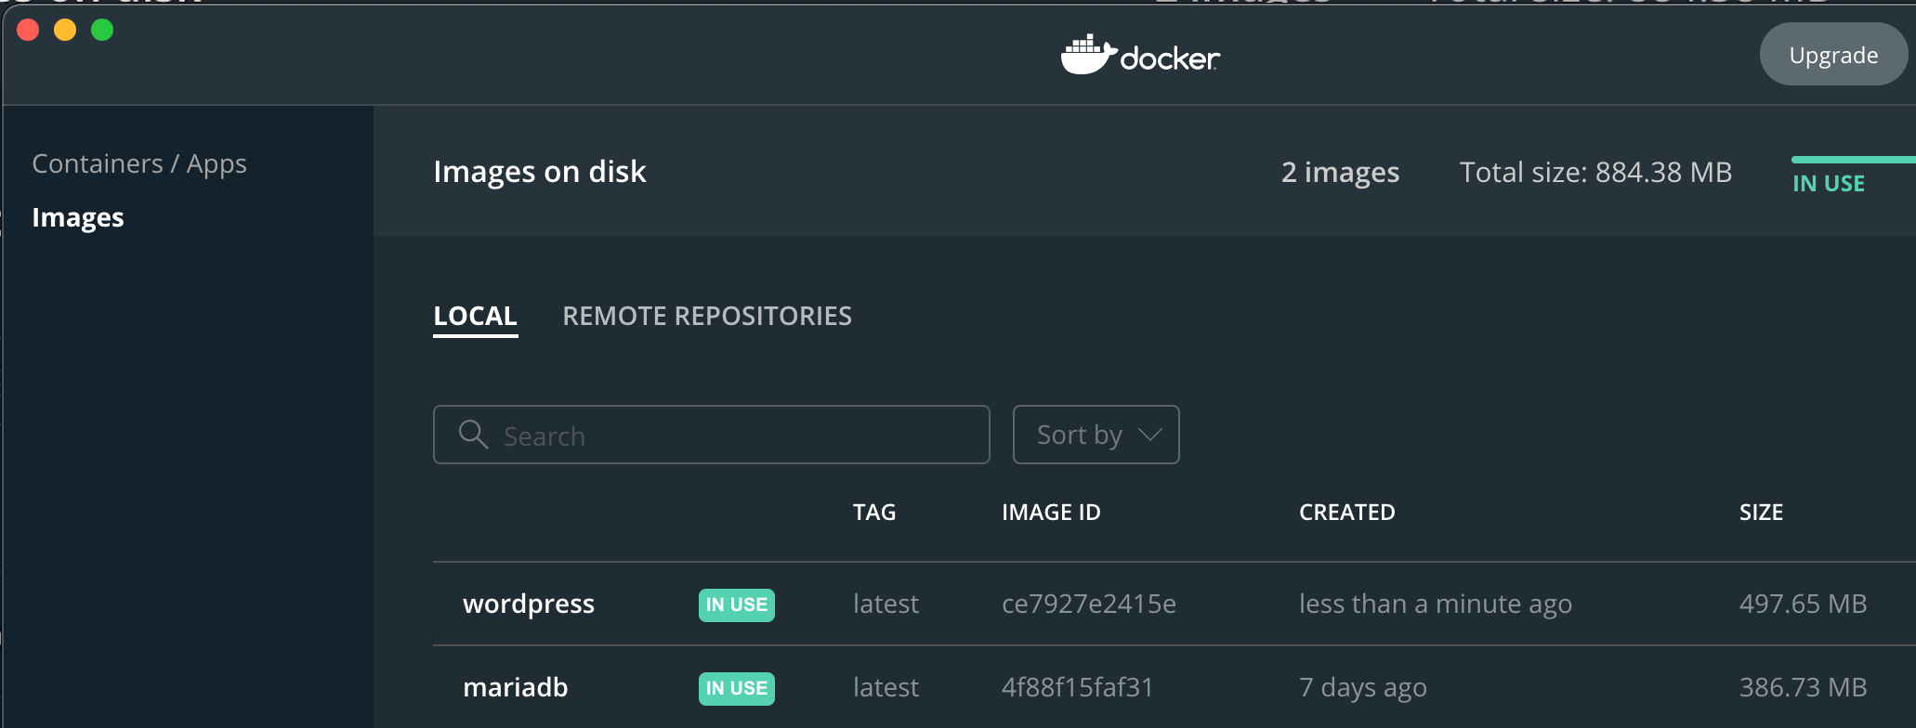This screenshot has height=728, width=1916.
Task: Click the CREATED column header
Action: 1346,512
